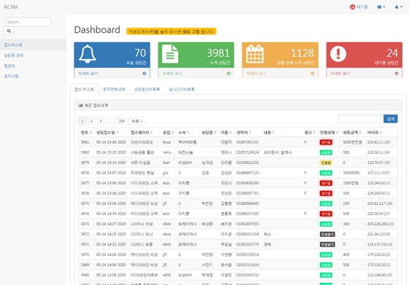Sort the table by 접수페이지 column
409x285 pixels.
tap(142, 133)
